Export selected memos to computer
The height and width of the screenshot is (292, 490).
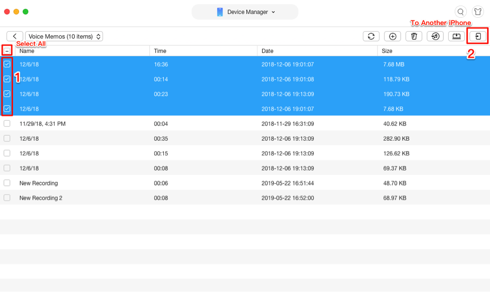tap(456, 36)
